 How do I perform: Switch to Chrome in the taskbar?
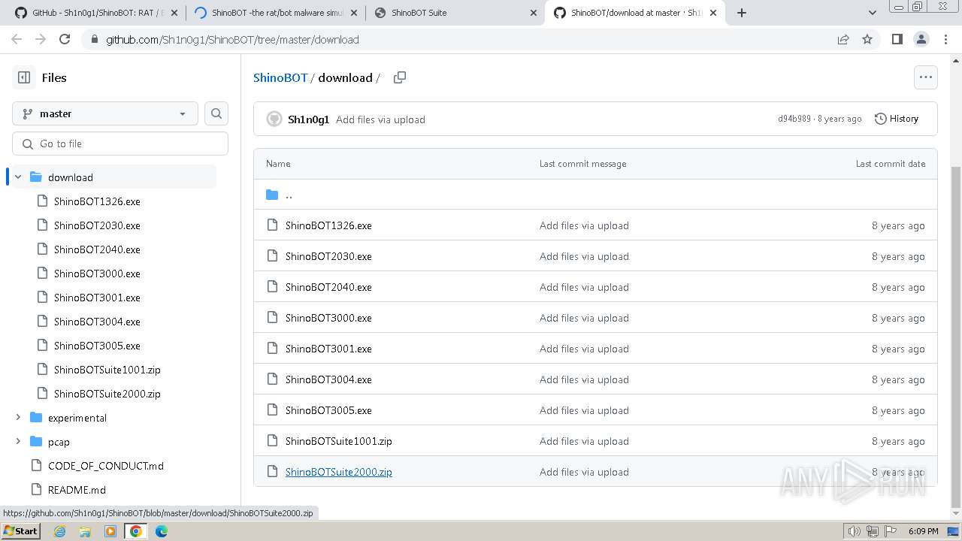coord(135,531)
